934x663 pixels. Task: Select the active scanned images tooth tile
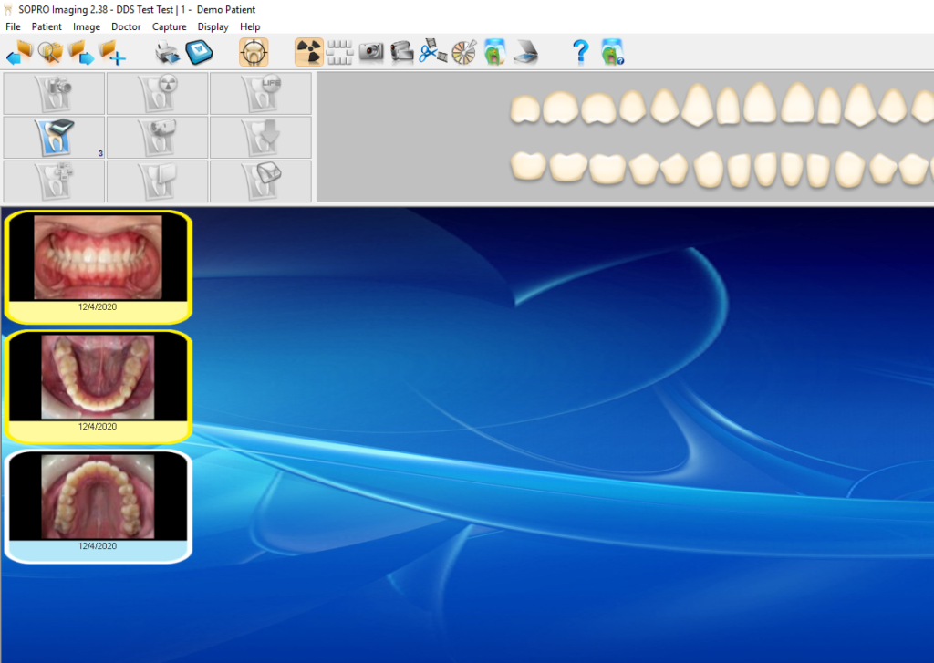pos(54,138)
